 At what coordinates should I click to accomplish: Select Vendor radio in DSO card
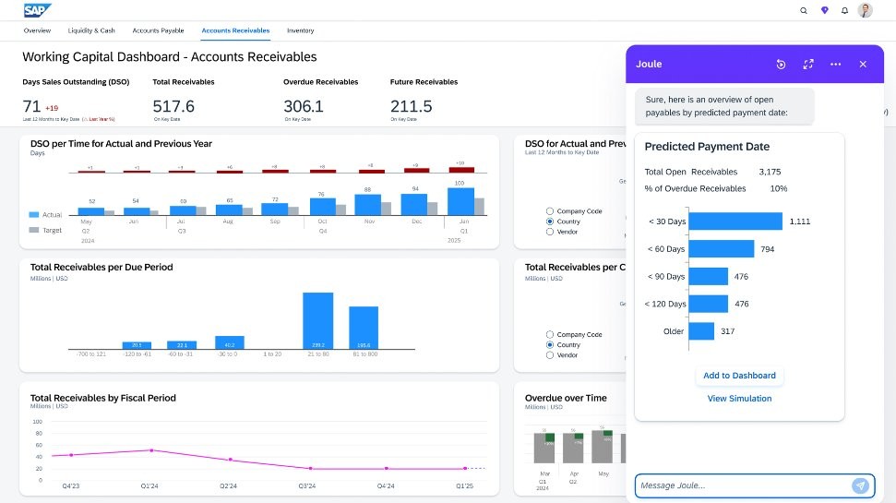[x=550, y=232]
